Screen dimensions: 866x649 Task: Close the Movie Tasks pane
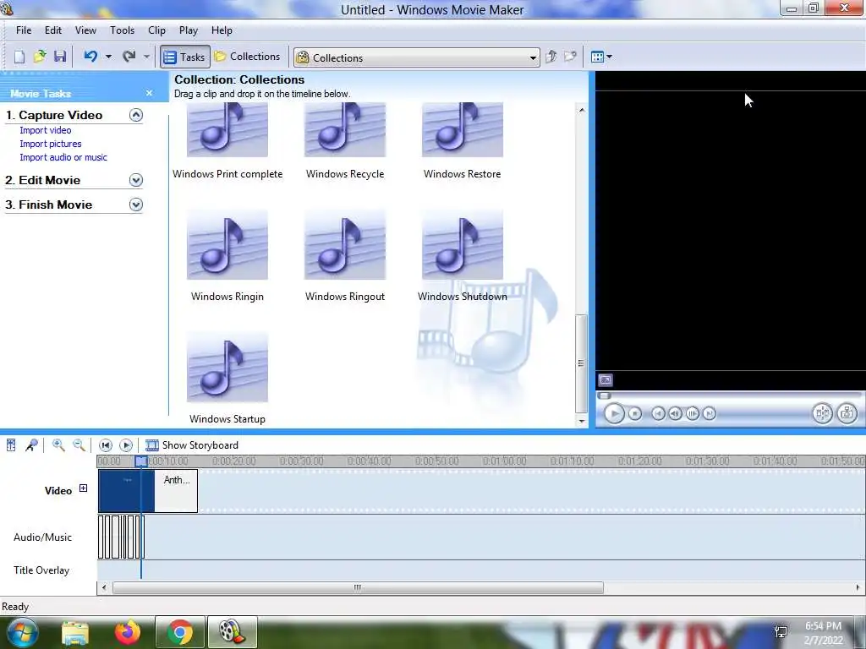pyautogui.click(x=149, y=93)
